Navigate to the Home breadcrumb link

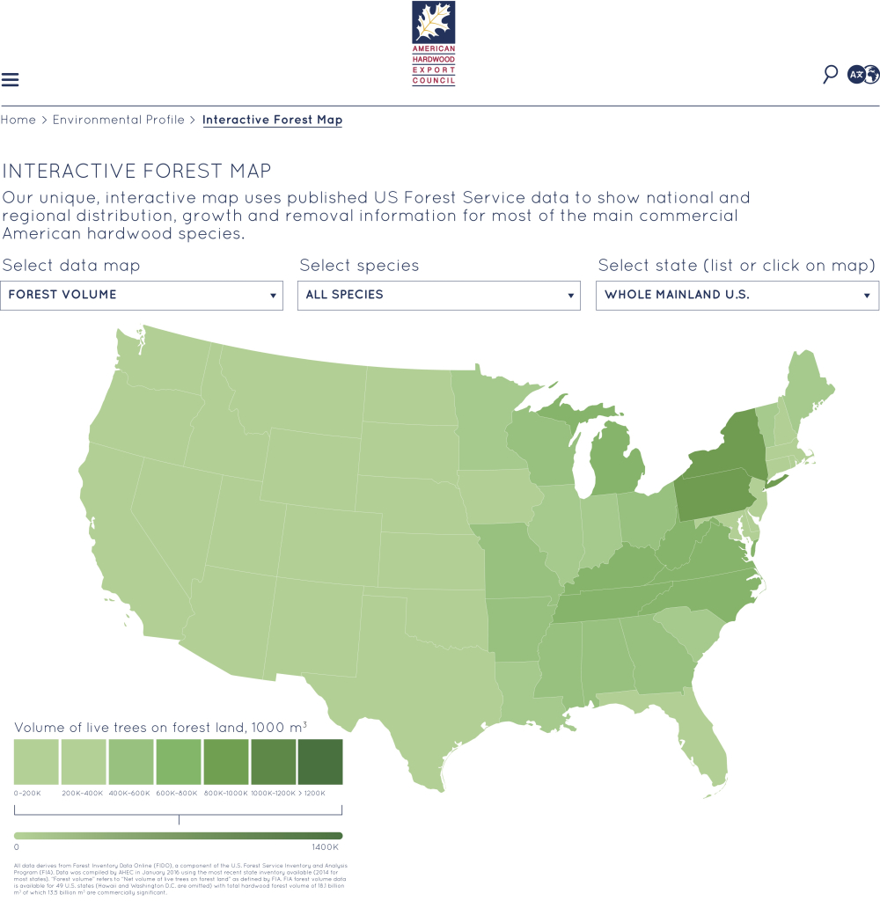pos(18,120)
